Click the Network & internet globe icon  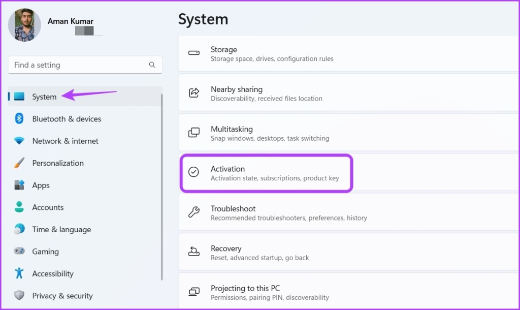[x=19, y=141]
